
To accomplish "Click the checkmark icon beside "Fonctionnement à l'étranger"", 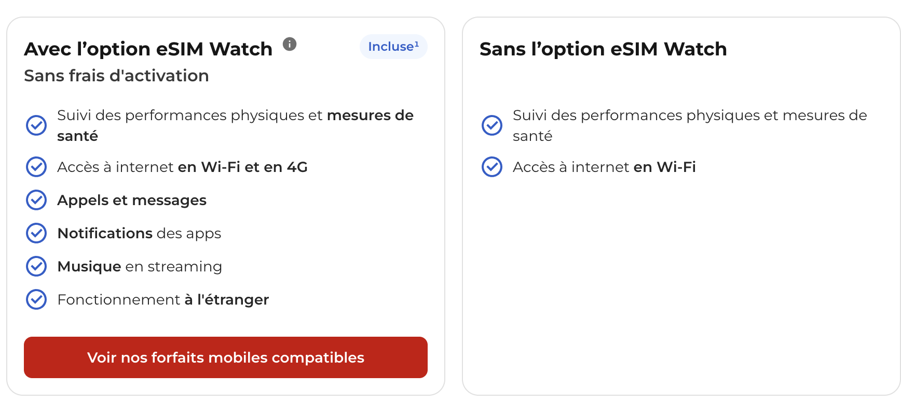I will click(36, 299).
